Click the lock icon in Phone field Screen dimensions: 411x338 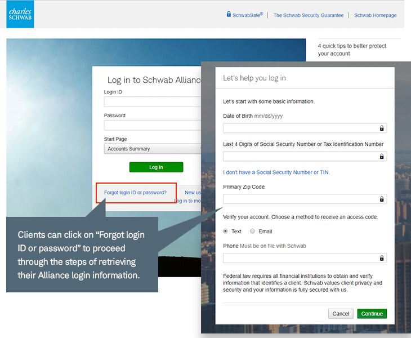[x=382, y=258]
